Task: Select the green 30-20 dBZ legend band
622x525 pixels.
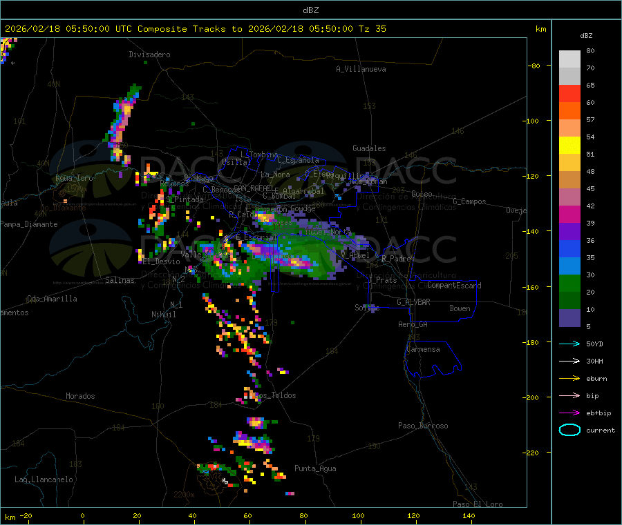Action: click(569, 283)
